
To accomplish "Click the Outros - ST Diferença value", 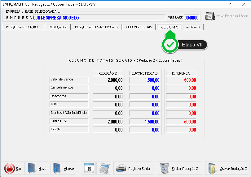I will point(182,122).
